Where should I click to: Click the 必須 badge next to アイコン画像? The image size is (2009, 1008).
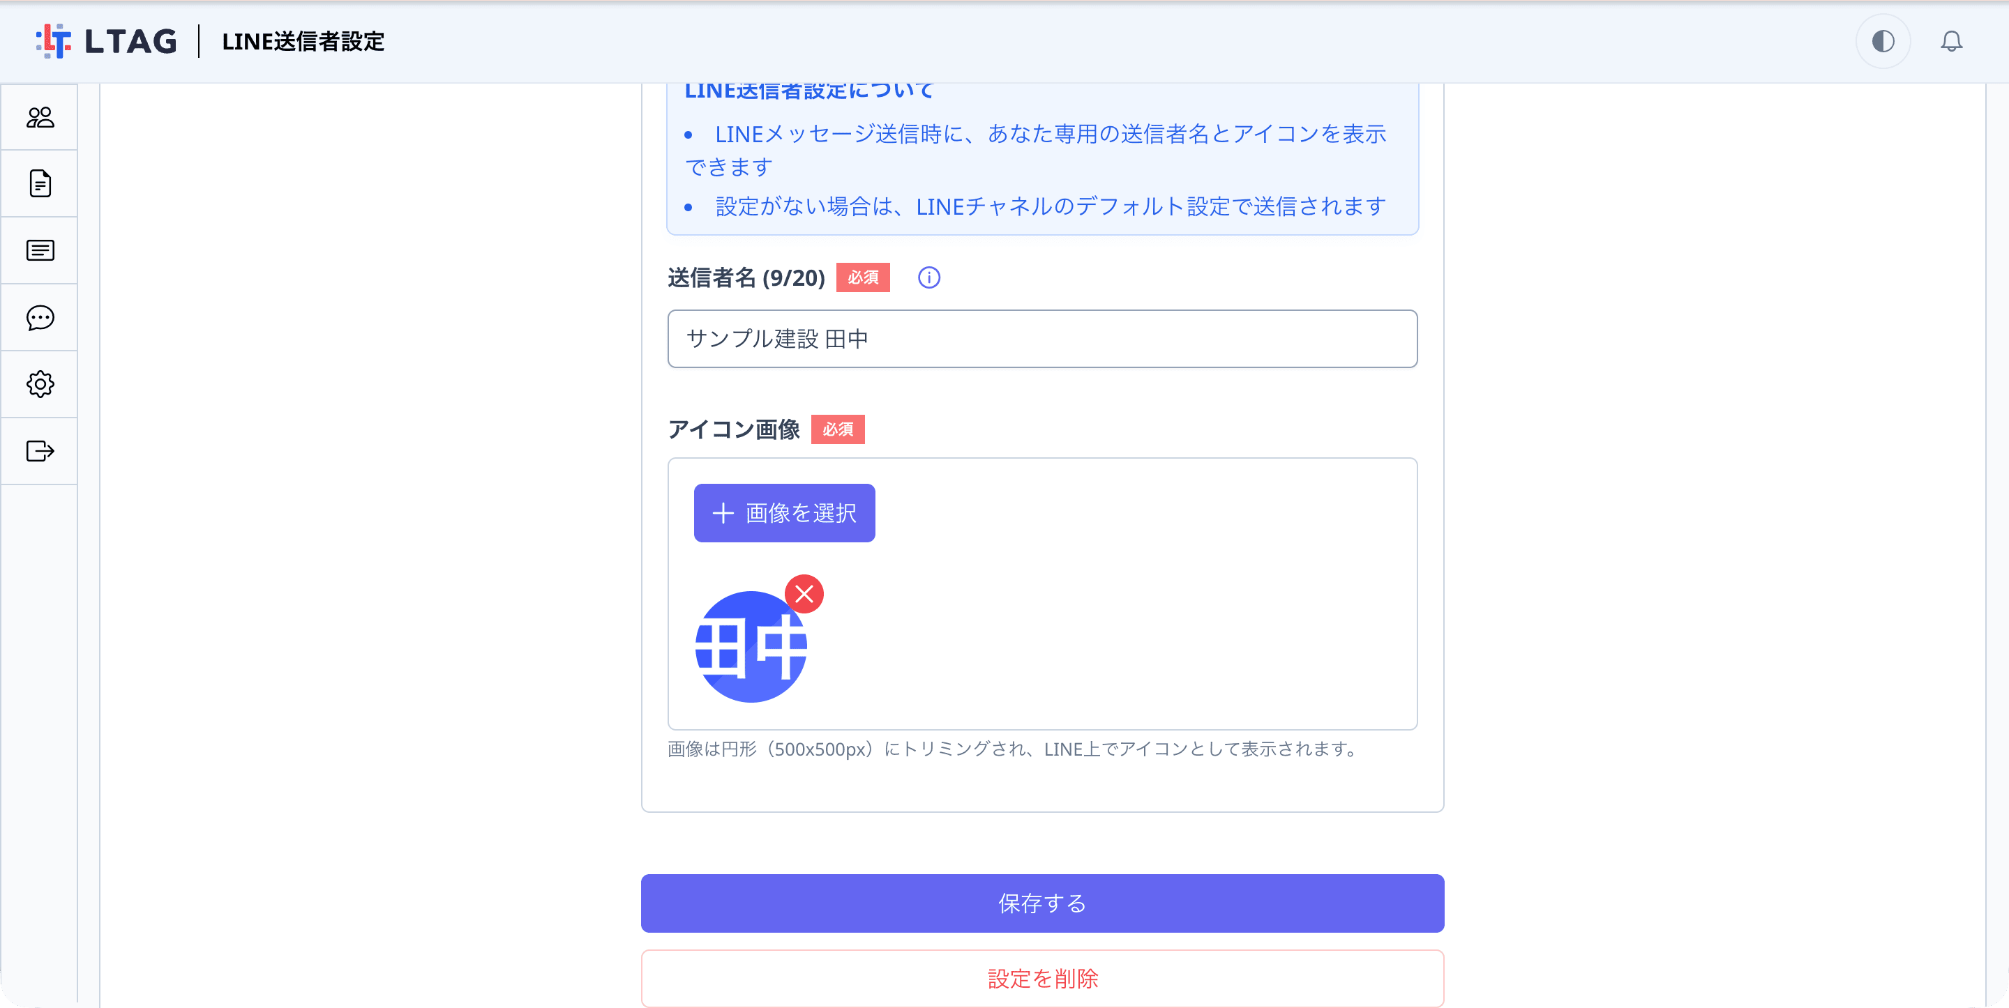click(x=838, y=429)
